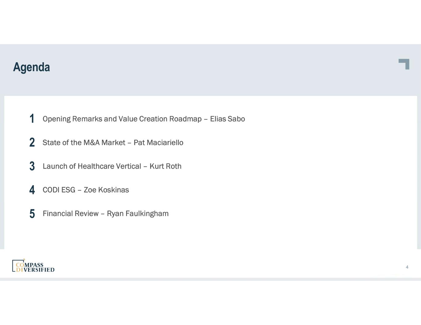
Task: Click the large number 3 bullet
Action: point(32,166)
